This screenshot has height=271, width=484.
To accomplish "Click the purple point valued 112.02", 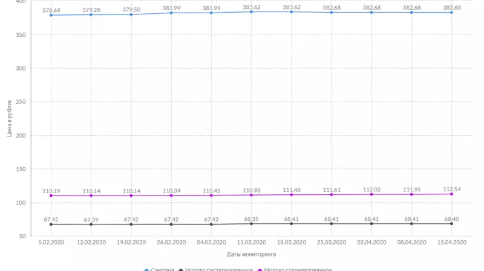I will tap(371, 194).
